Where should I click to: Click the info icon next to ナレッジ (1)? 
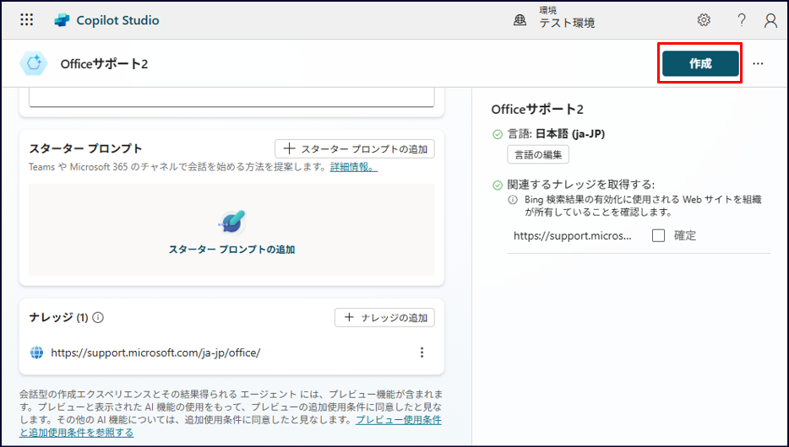point(98,317)
